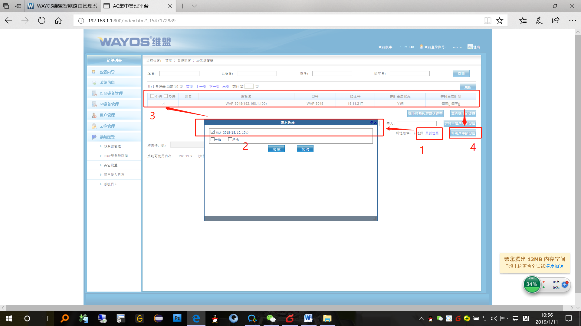The image size is (581, 326).
Task: Select DHCP服务器防御 submenu item
Action: pyautogui.click(x=116, y=156)
